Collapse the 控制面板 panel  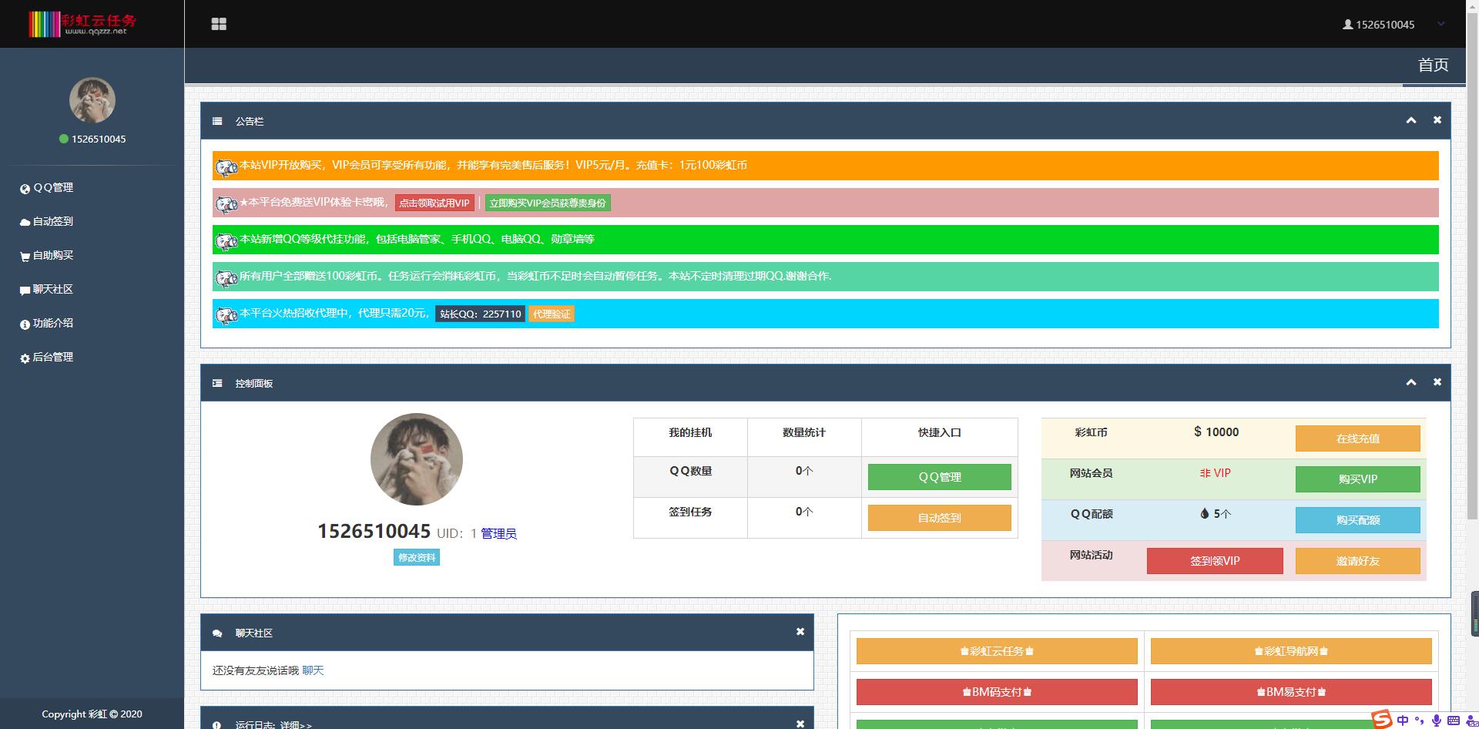coord(1410,382)
